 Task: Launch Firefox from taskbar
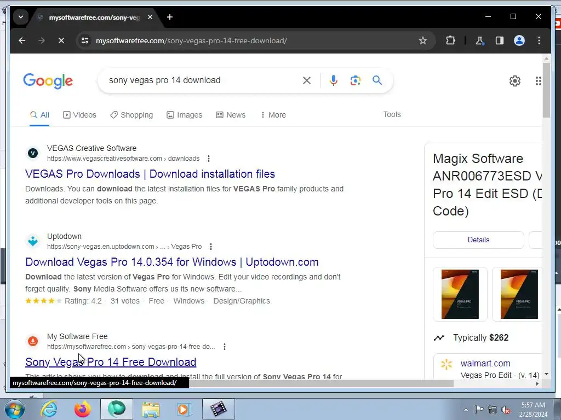tap(83, 409)
